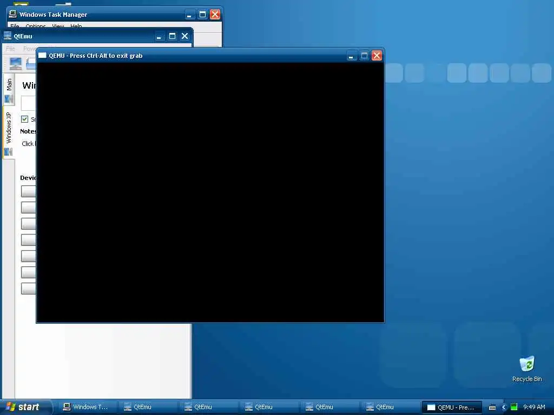
Task: Click the QEMU title bar text
Action: pos(96,56)
